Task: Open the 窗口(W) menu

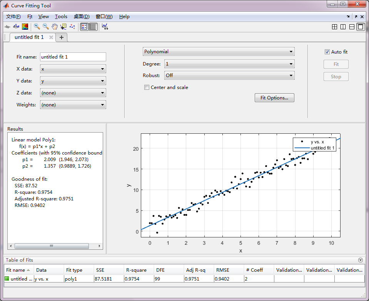Action: point(104,17)
